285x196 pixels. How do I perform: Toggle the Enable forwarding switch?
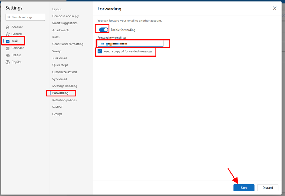[104, 30]
